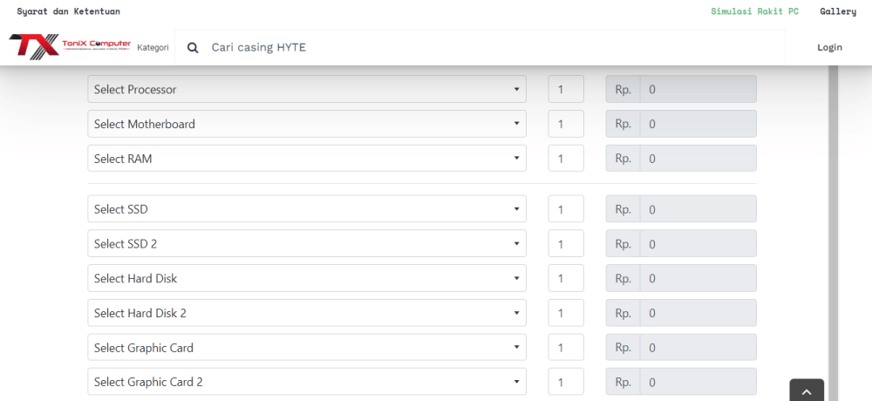Expand the Select Graphic Card dropdown
872x401 pixels.
coord(307,348)
